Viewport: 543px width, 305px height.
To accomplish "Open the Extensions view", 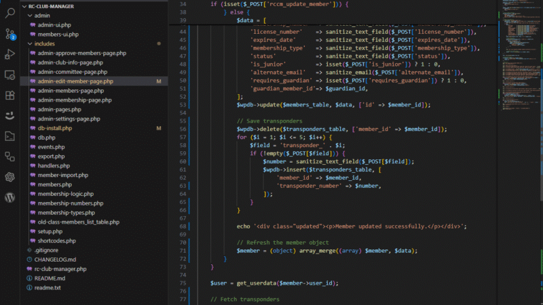I will (x=10, y=95).
